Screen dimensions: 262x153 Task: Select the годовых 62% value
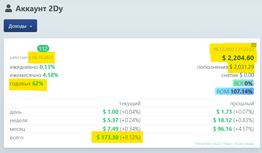(x=37, y=84)
